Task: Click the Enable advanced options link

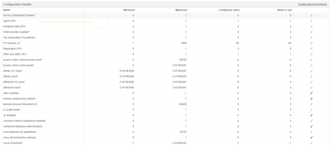Action: tap(312, 4)
